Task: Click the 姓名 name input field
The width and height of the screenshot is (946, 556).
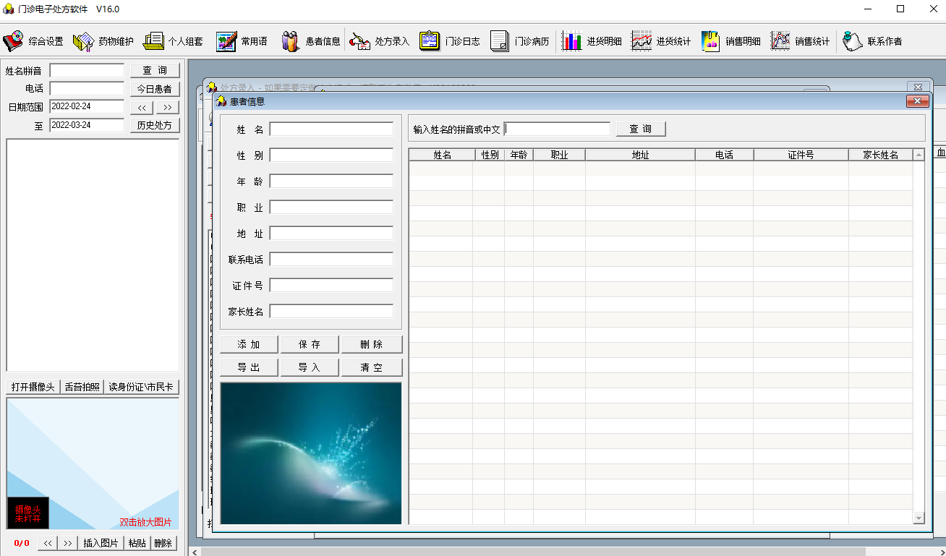Action: click(x=331, y=129)
